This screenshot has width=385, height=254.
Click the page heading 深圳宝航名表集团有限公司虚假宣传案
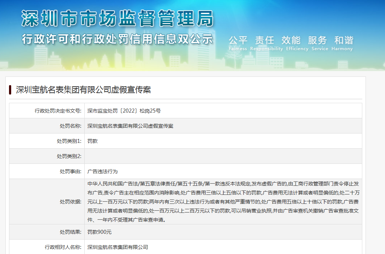tap(84, 90)
